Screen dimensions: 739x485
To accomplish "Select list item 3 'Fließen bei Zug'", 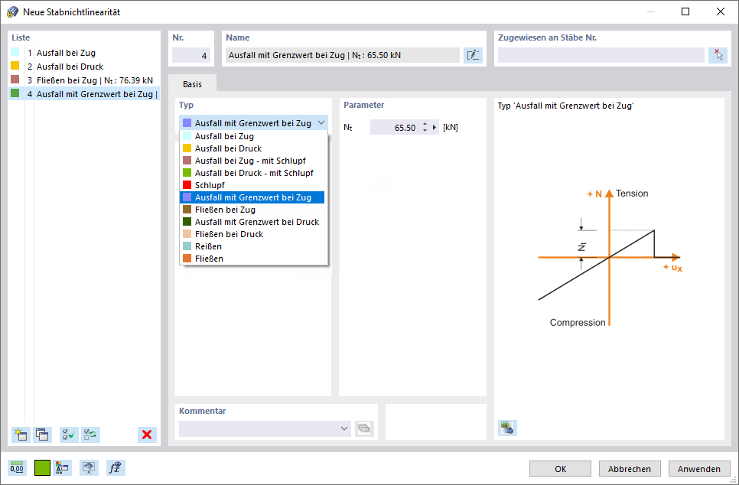I will [x=85, y=80].
